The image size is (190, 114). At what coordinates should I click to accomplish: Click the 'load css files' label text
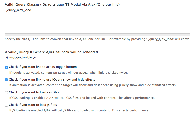[x=34, y=92]
